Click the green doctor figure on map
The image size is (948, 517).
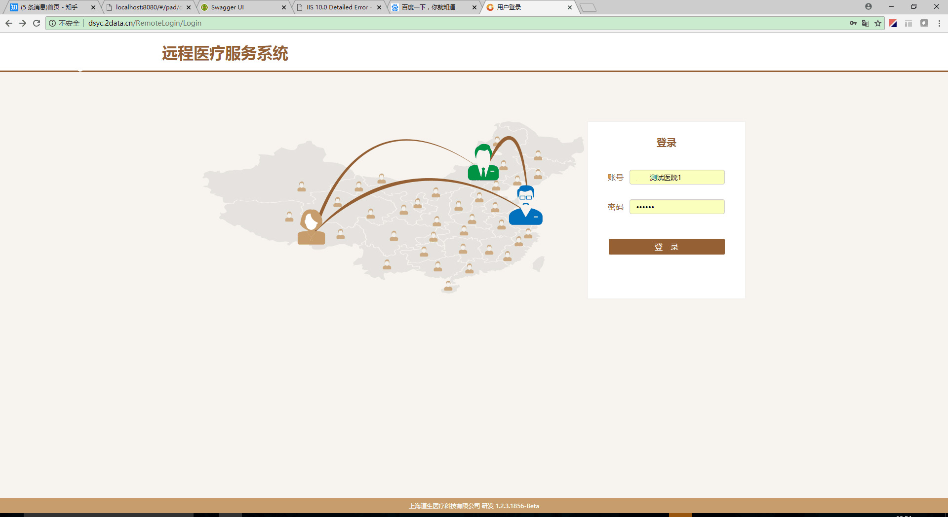483,162
